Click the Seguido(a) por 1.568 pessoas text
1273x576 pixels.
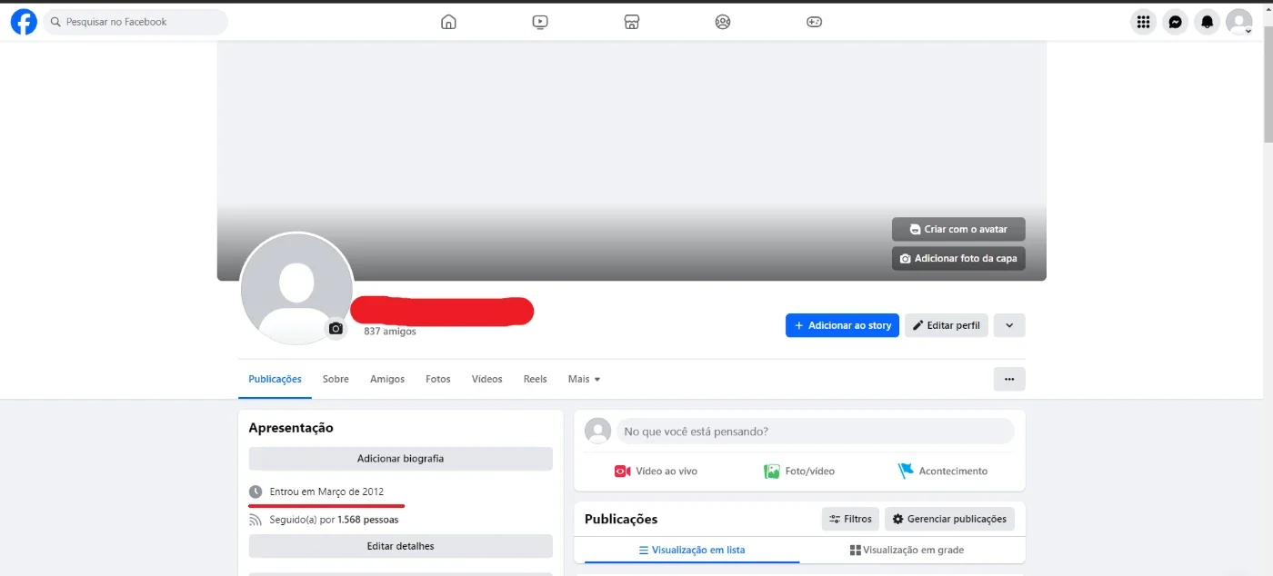[x=334, y=520]
